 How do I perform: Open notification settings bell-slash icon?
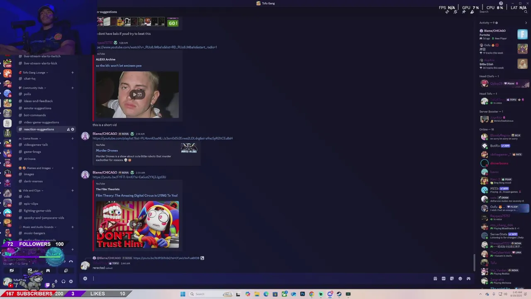click(455, 12)
